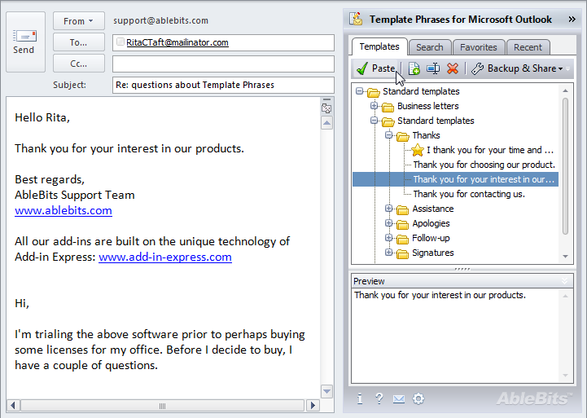Collapse the Template Phrases pane with double chevron

pos(572,19)
